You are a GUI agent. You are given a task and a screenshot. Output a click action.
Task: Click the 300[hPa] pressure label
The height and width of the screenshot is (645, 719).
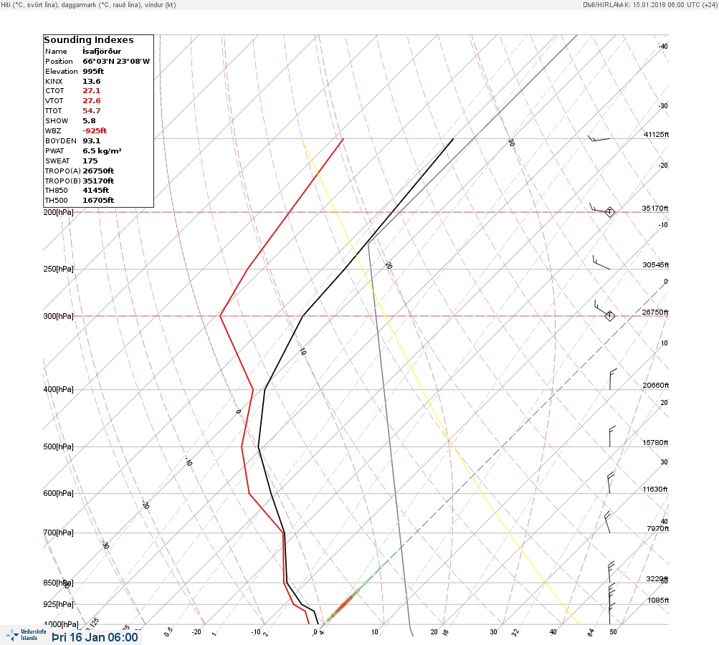coord(58,316)
